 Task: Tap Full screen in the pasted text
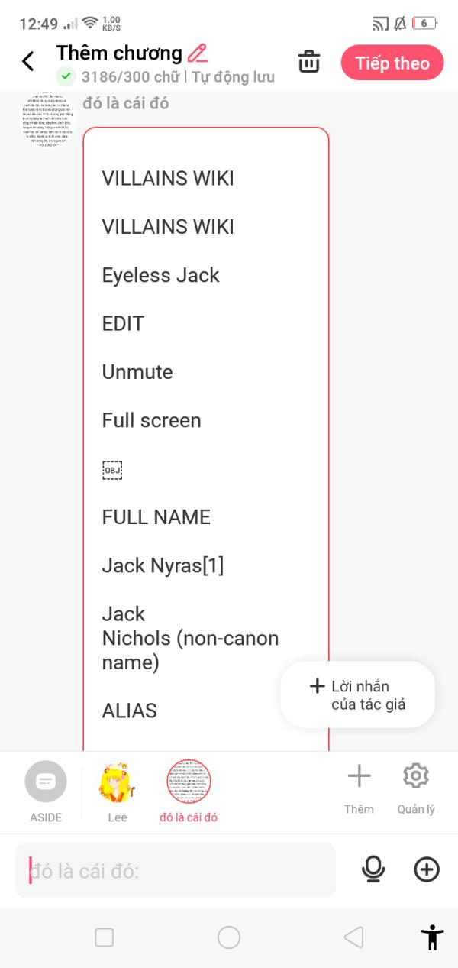click(150, 420)
